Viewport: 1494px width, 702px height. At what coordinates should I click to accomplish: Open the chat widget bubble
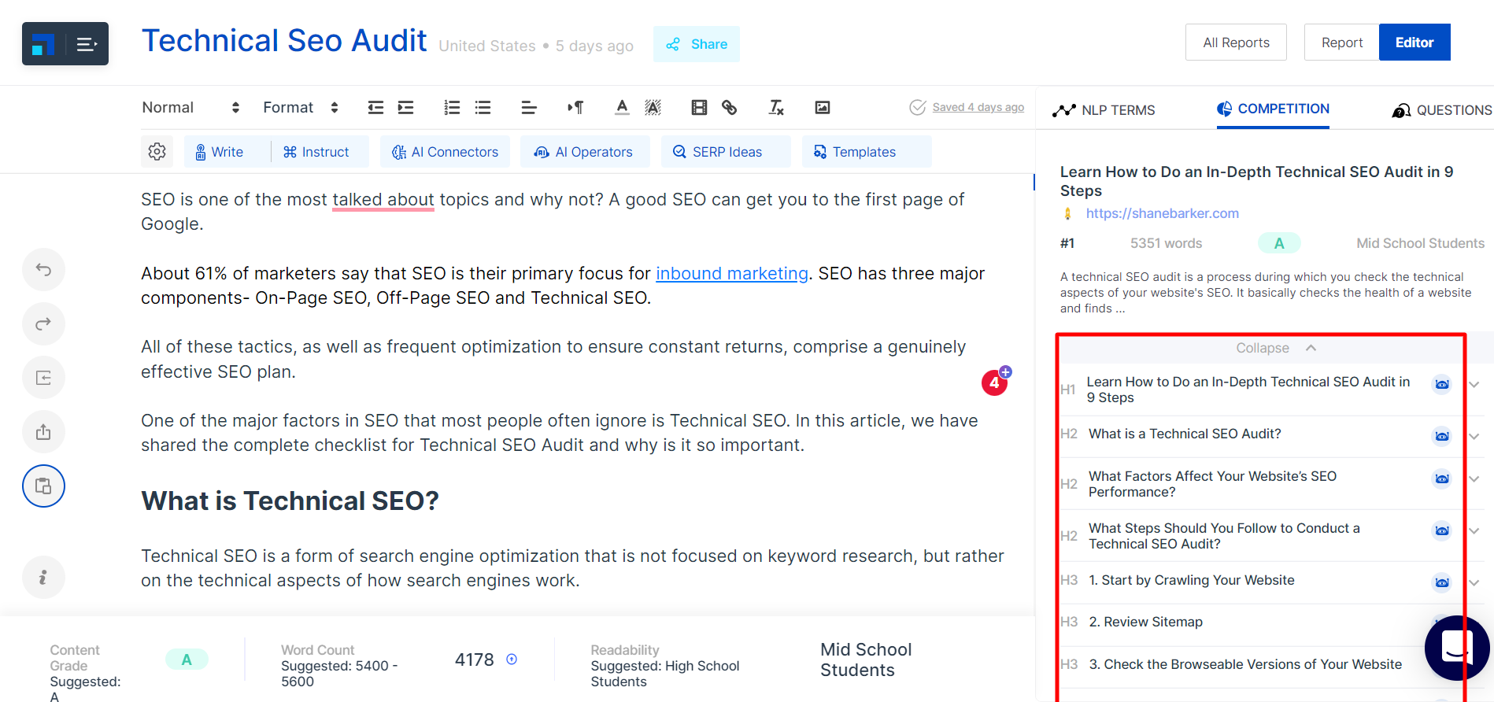[x=1456, y=647]
